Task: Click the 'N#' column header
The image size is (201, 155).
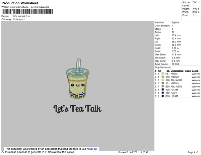Action: click(159, 71)
